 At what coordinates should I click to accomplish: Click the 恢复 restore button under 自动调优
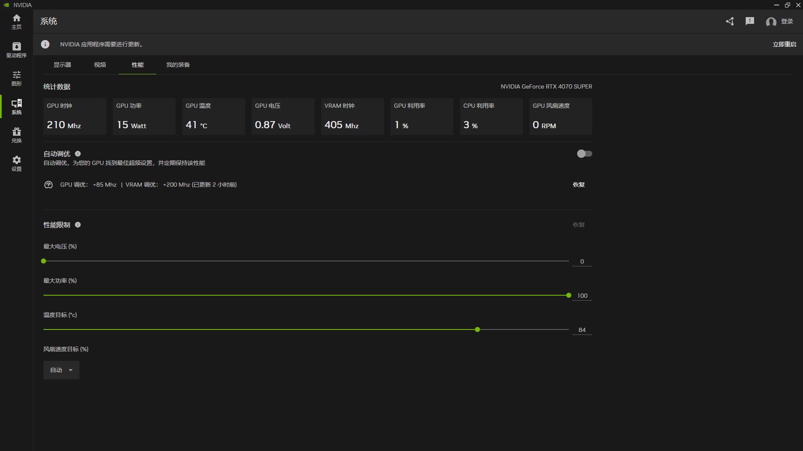point(579,185)
